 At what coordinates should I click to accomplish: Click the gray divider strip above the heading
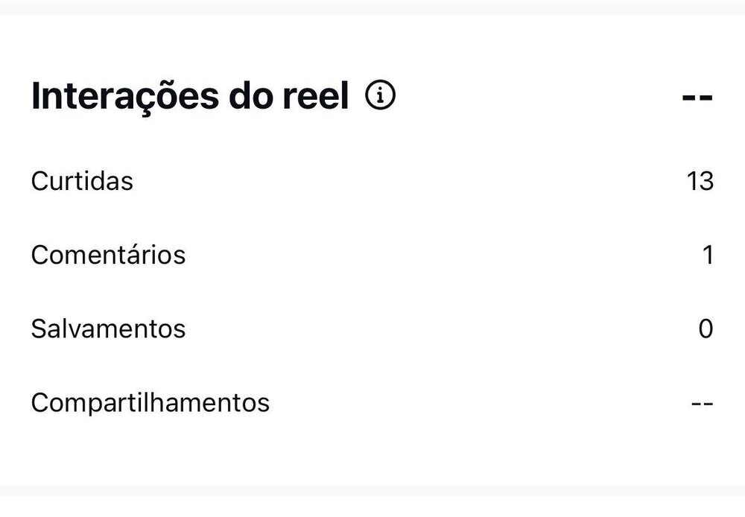tap(372, 7)
